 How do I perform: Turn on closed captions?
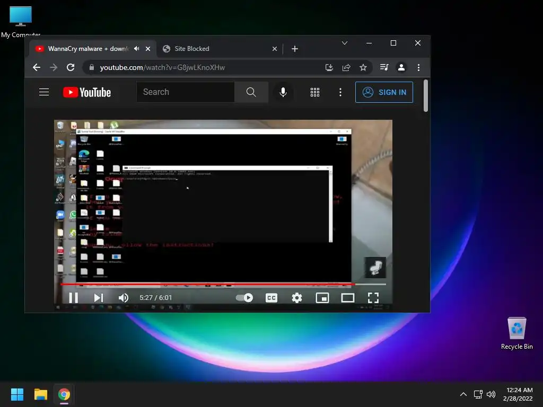pos(271,298)
